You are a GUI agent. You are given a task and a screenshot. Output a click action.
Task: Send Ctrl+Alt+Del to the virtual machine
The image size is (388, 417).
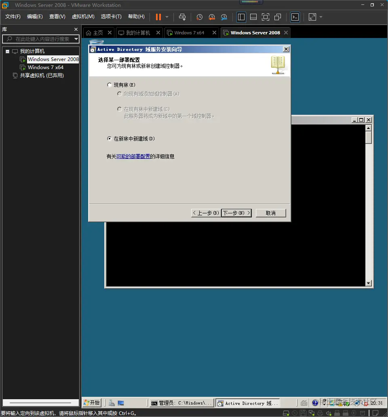coord(182,17)
